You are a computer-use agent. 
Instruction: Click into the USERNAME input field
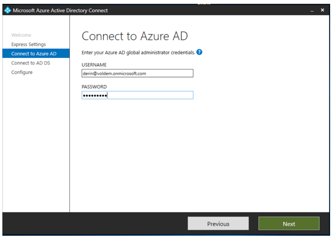[x=137, y=73]
